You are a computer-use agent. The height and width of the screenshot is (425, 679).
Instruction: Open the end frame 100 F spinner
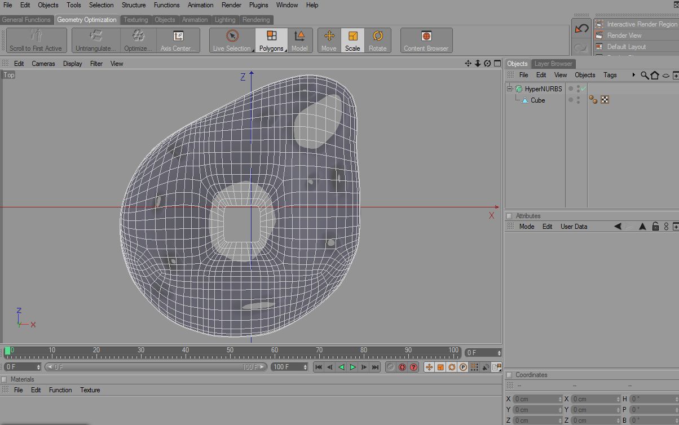(x=305, y=367)
